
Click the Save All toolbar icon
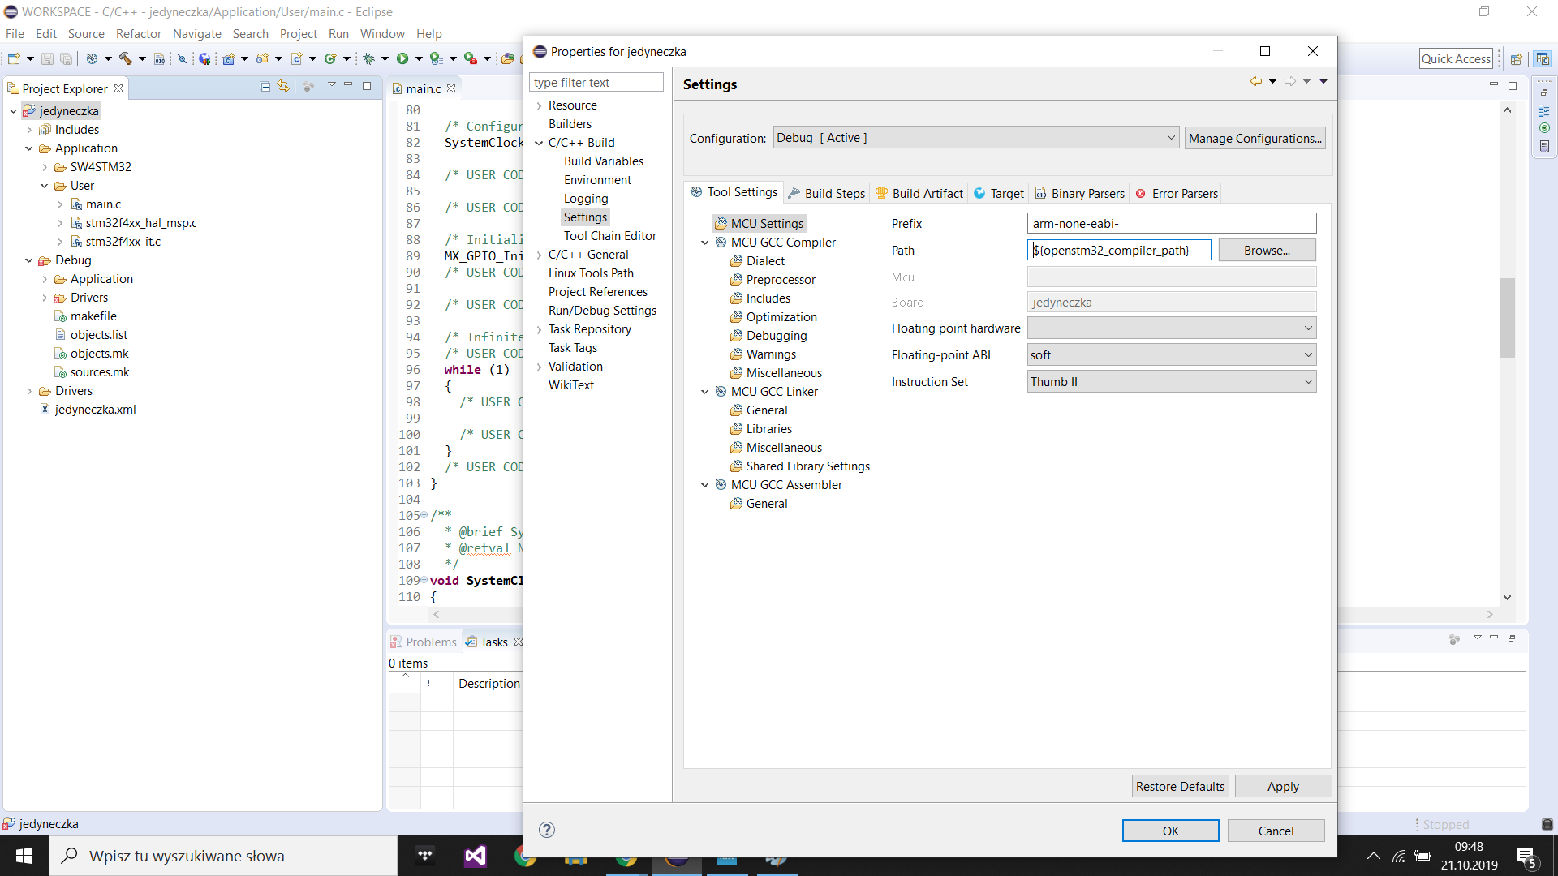click(67, 58)
